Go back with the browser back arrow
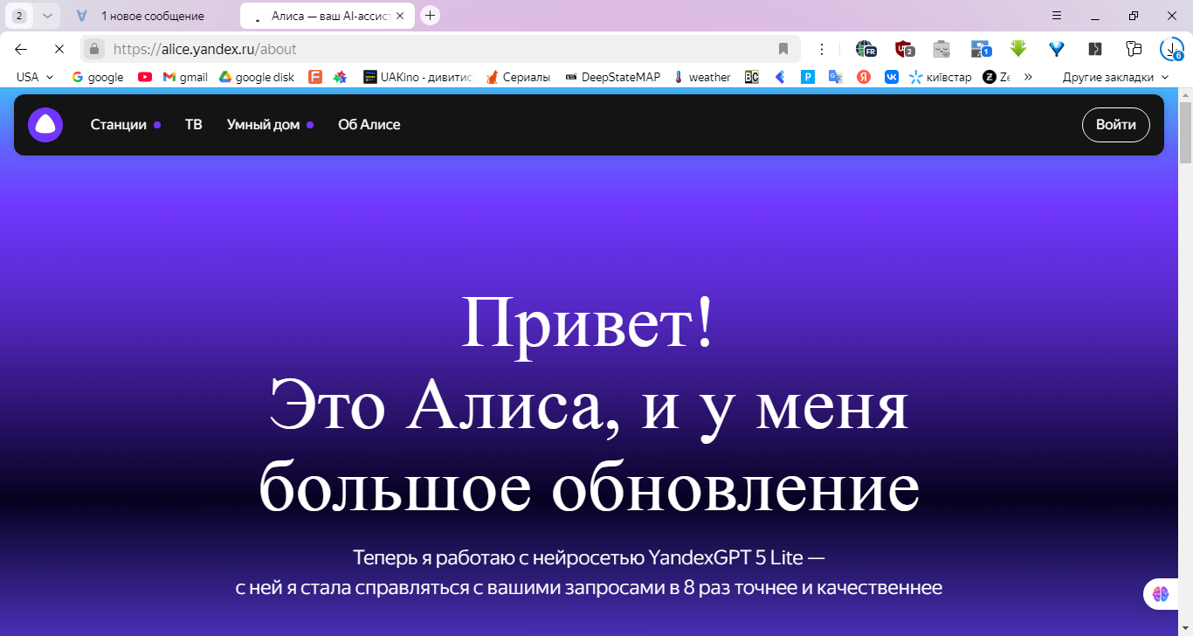This screenshot has height=636, width=1193. pyautogui.click(x=21, y=49)
